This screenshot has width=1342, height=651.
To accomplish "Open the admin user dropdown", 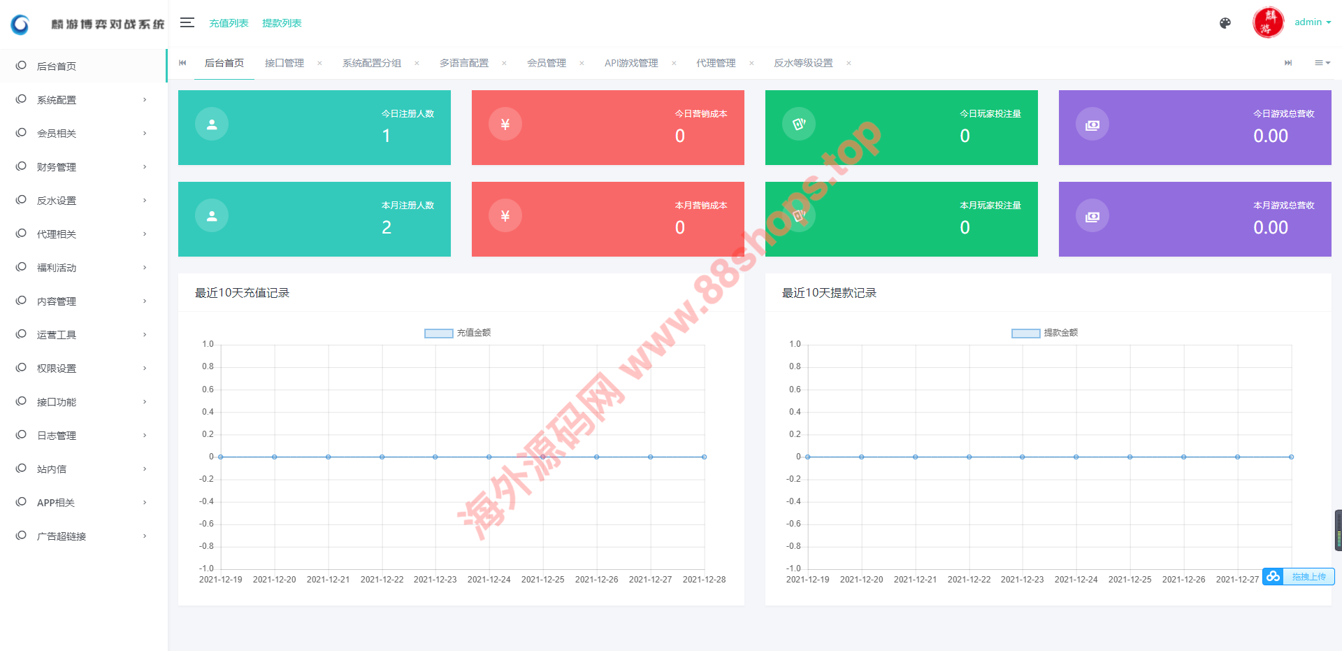I will 1312,22.
